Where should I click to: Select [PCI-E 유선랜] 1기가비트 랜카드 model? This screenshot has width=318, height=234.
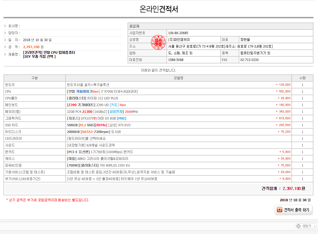tap(100, 152)
